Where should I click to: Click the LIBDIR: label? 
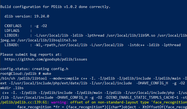(12, 36)
